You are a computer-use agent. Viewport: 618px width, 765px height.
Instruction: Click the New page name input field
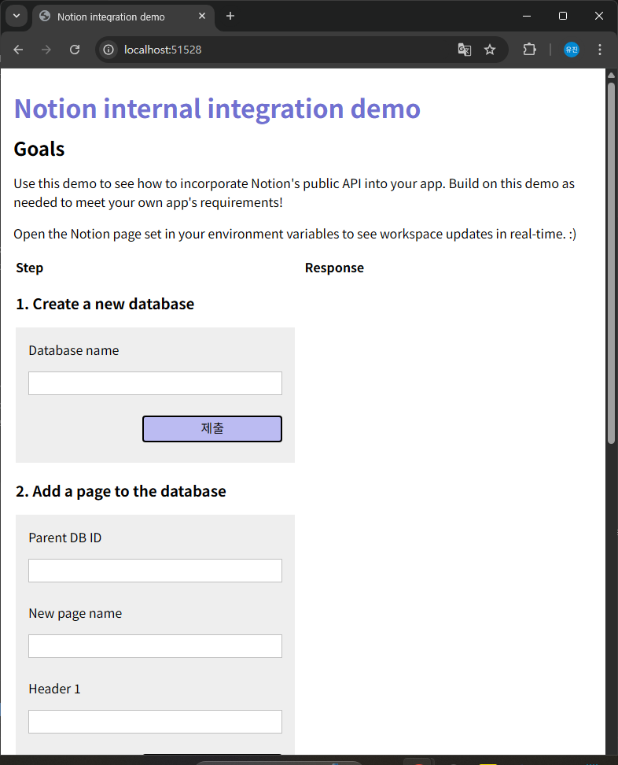(155, 646)
